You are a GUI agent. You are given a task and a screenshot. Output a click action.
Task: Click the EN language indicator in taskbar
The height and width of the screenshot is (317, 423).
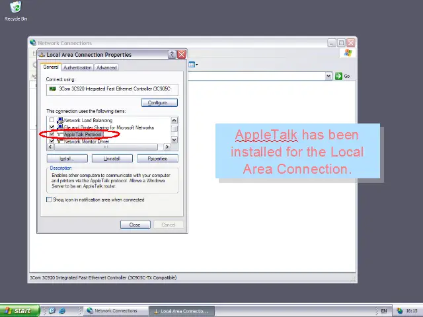coord(383,311)
